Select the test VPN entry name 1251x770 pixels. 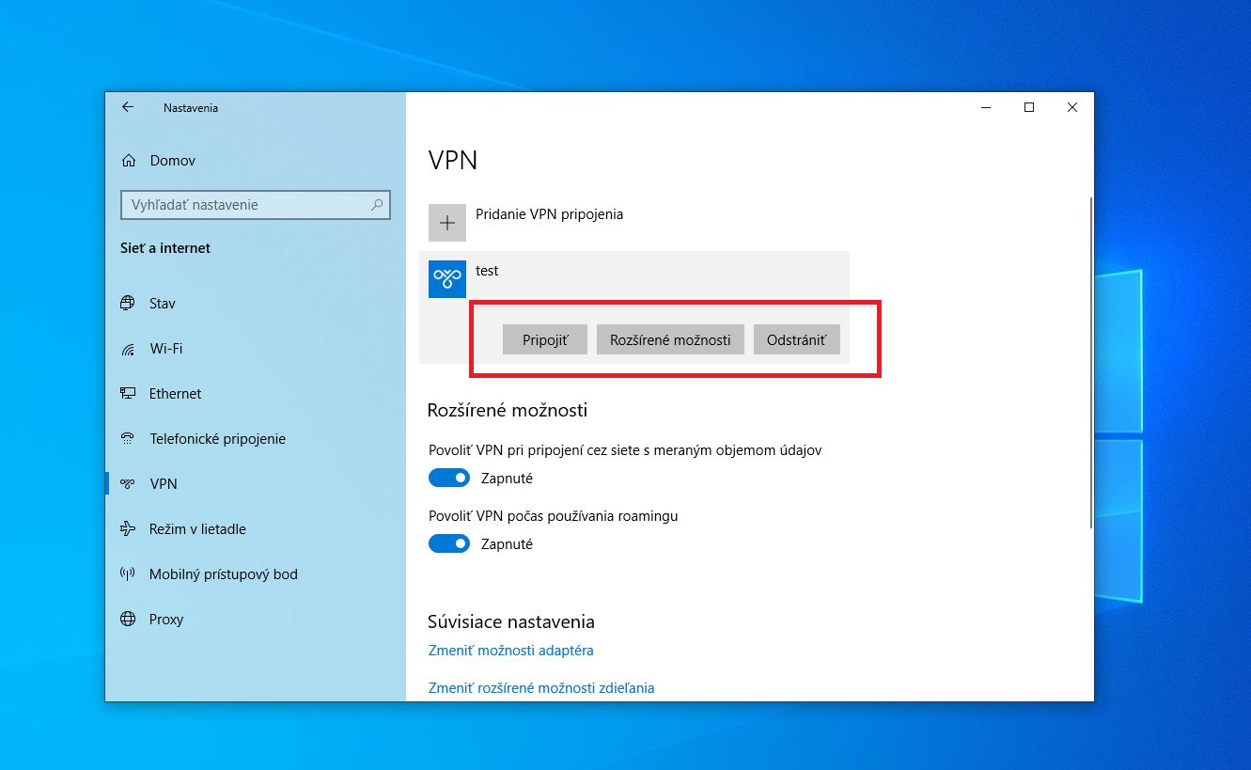487,271
